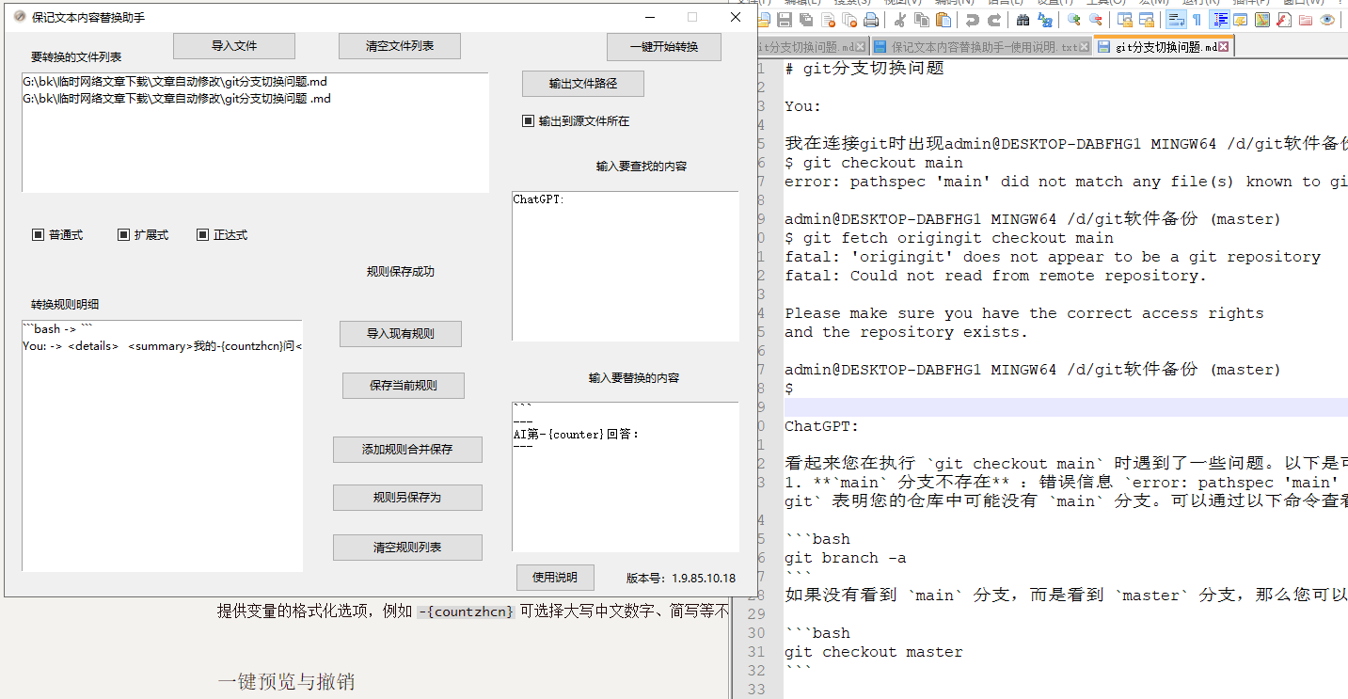Click the Copy icon in Notepad++ toolbar

(922, 20)
